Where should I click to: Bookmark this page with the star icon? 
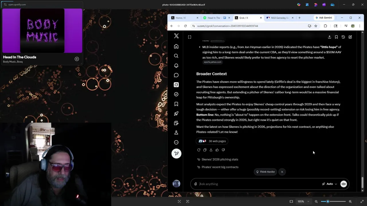click(x=316, y=26)
